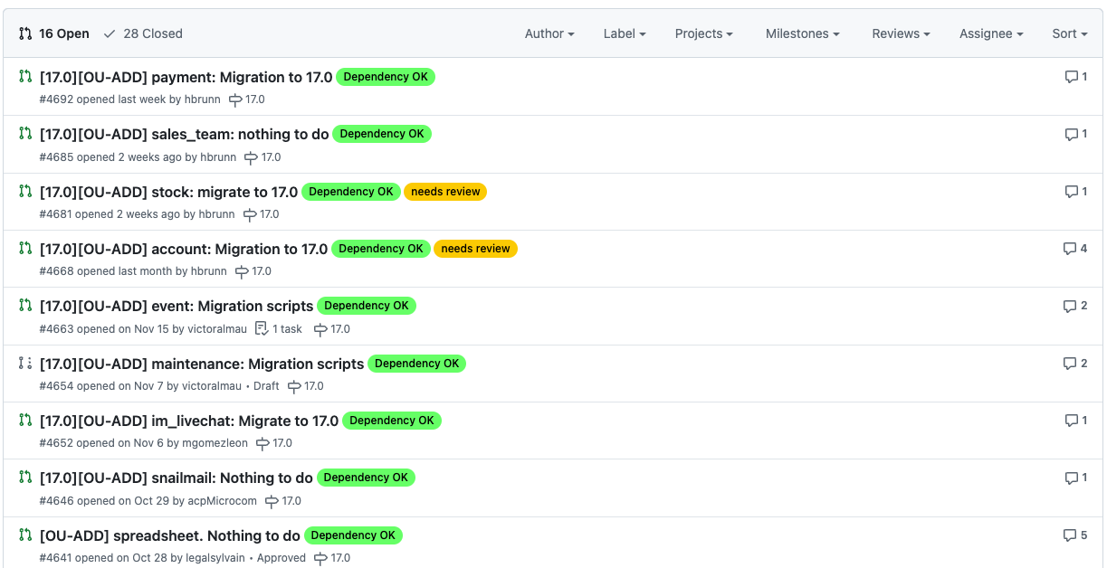Open the sales_team: nothing to do pull request
1107x568 pixels.
[184, 134]
